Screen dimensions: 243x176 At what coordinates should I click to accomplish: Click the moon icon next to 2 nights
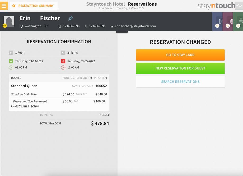click(63, 53)
